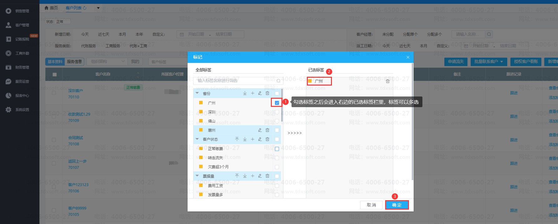Click the edit icon for 省份 group

[x=260, y=93]
